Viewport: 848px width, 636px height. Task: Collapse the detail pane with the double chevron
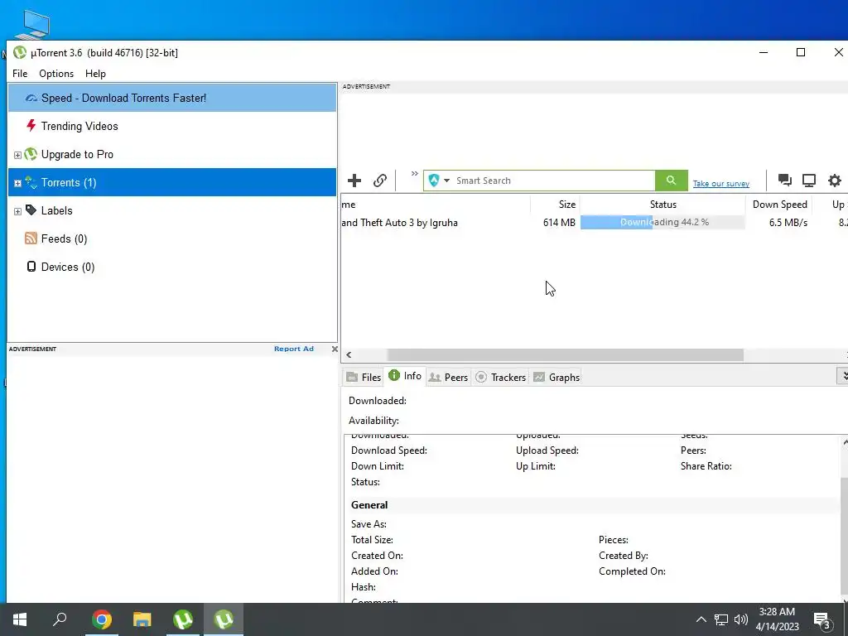(x=842, y=376)
